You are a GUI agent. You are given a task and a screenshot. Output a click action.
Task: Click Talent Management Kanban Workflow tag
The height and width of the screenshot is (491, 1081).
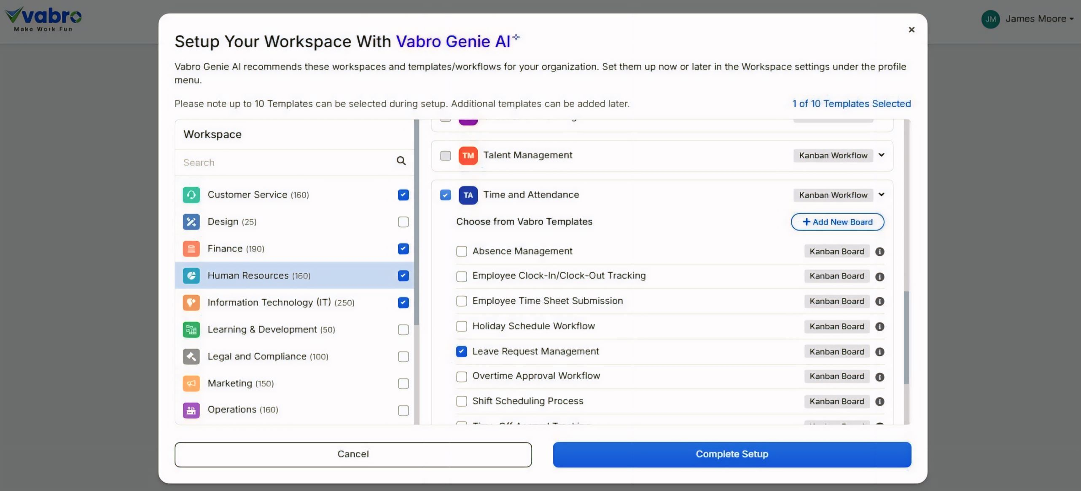[x=833, y=155]
